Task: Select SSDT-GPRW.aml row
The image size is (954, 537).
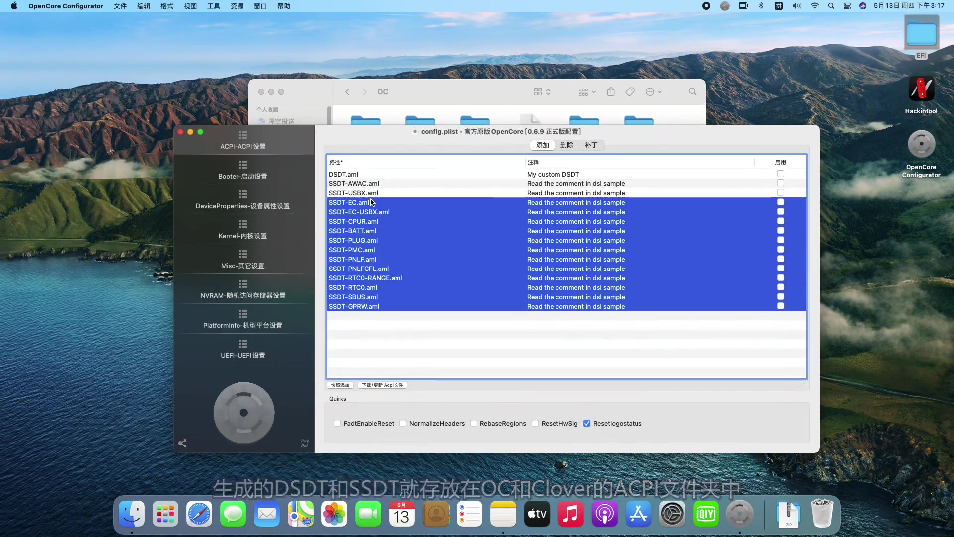Action: coord(566,306)
